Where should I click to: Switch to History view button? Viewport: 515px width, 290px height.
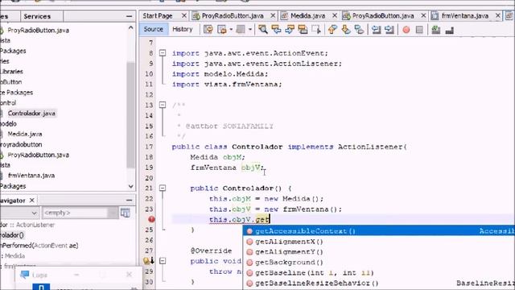tap(183, 29)
